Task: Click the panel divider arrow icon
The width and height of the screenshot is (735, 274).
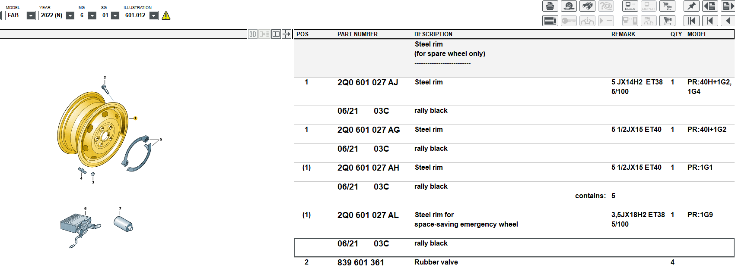Action: 286,34
